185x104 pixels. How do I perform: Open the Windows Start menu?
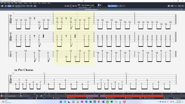coord(61,102)
